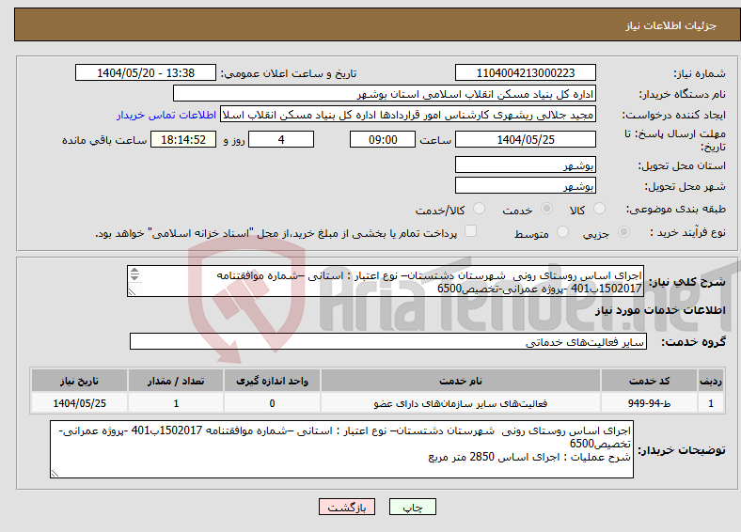Screen dimensions: 741x532
Task: Click the unit-of-measure cell showing 0
Action: coord(272,403)
